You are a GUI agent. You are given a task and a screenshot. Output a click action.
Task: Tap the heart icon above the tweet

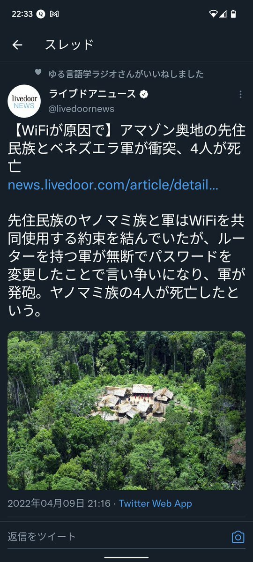pos(38,72)
